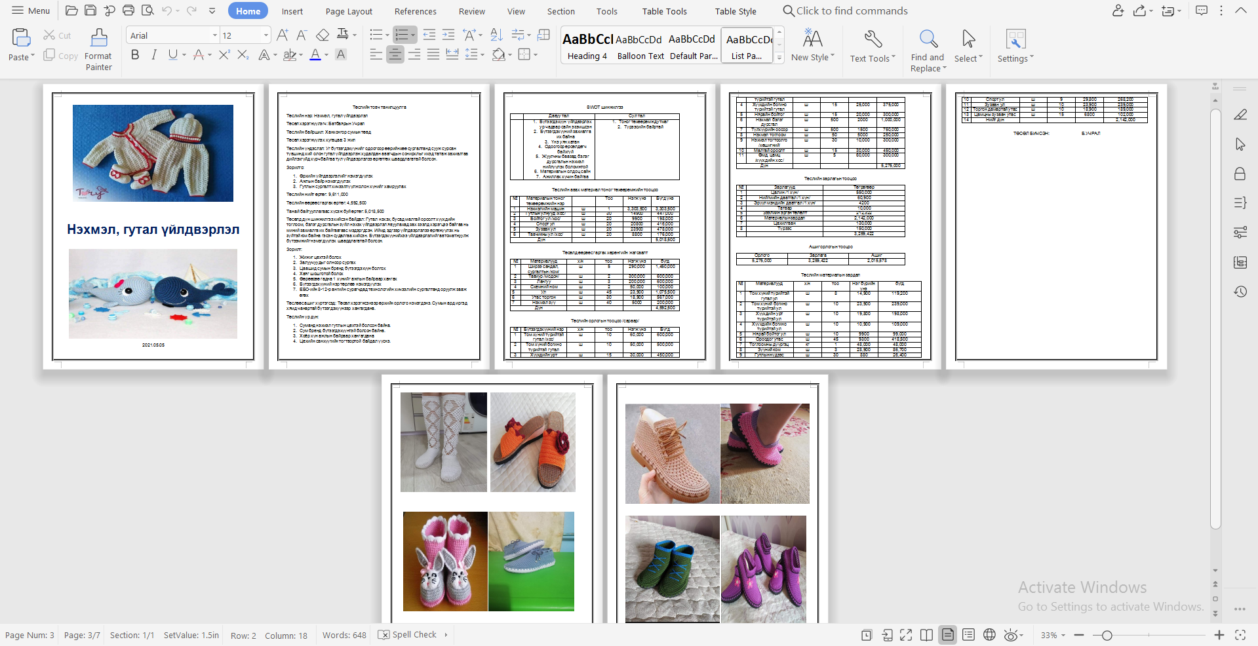Screen dimensions: 1258x646
Task: Open the history clock icon in right sidebar
Action: click(1240, 292)
